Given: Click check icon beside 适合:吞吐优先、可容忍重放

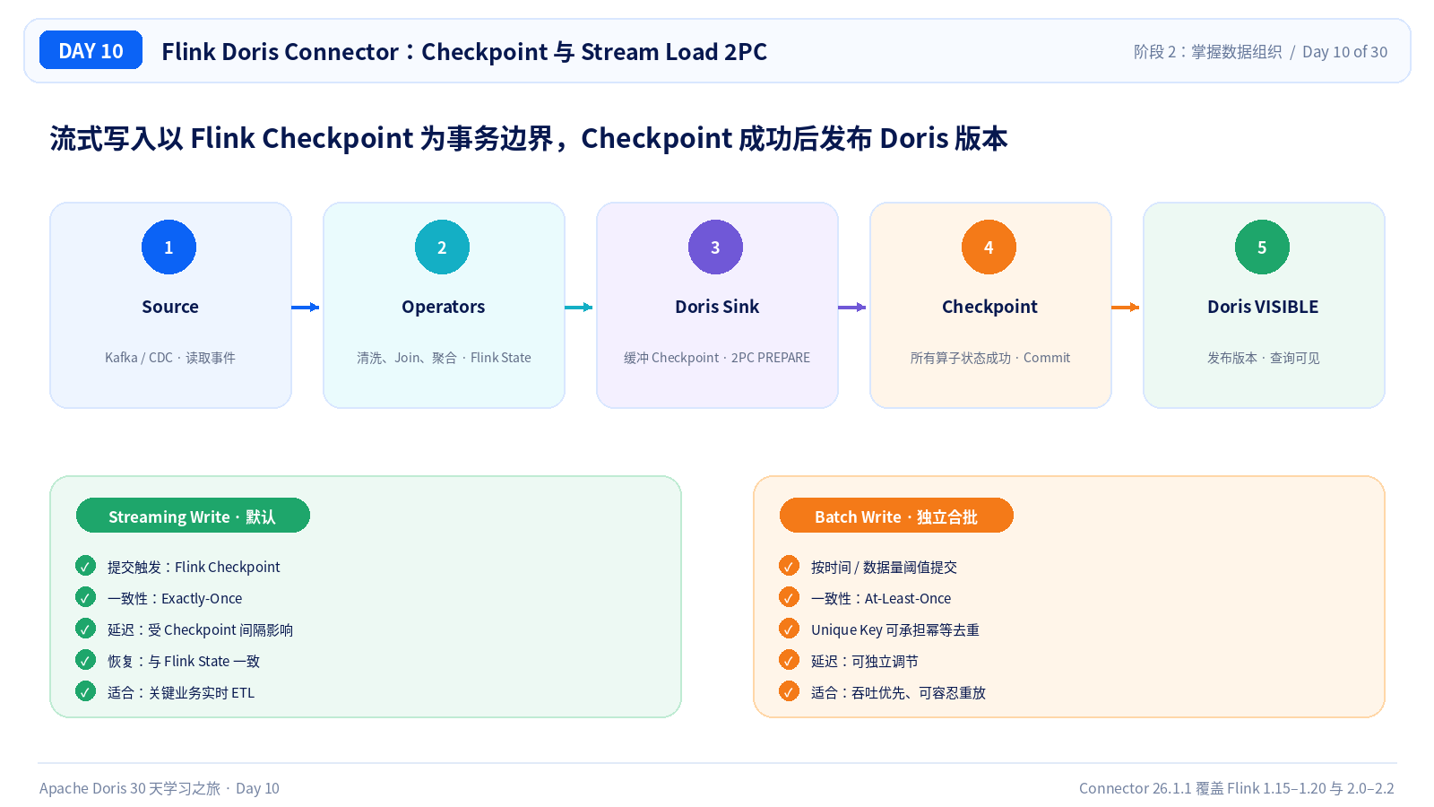Looking at the screenshot, I should pyautogui.click(x=789, y=691).
